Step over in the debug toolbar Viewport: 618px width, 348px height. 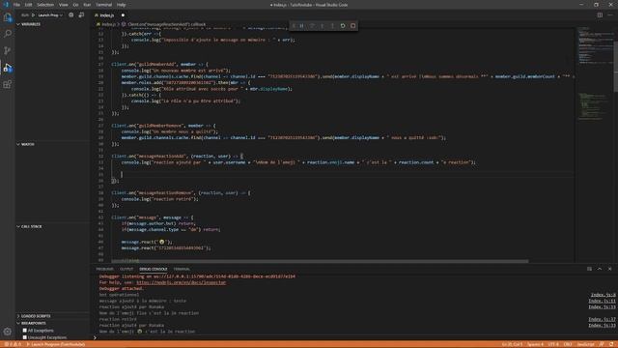(x=312, y=26)
